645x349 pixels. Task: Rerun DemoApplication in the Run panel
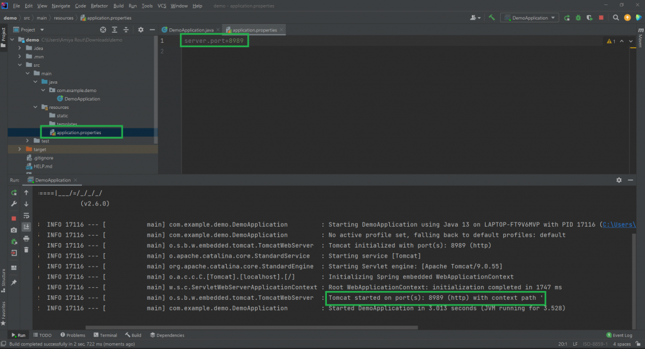point(14,192)
